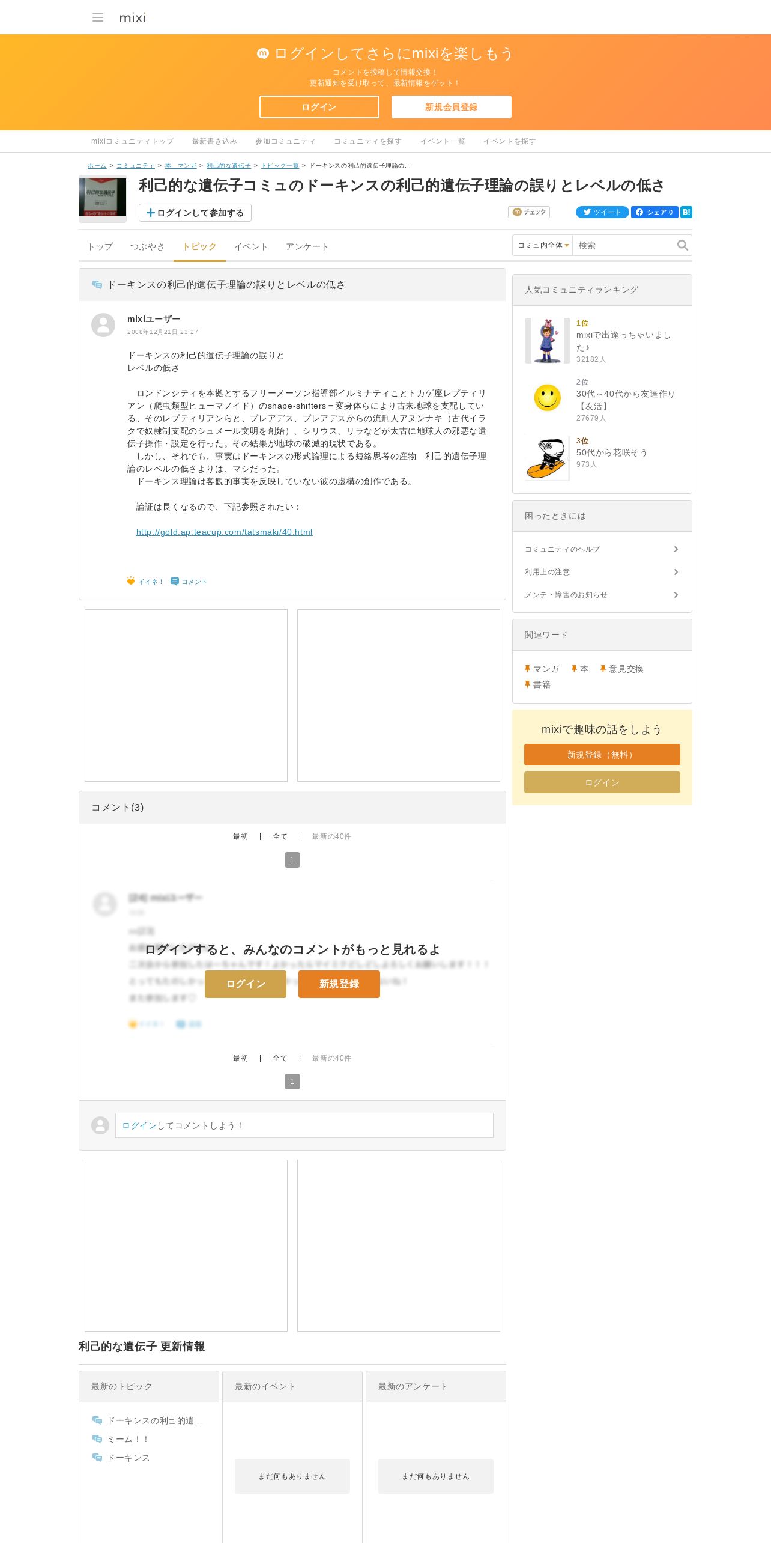Viewport: 771px width, 1543px height.
Task: Click the ログインしてコメントしよう comment field
Action: coord(304,1125)
